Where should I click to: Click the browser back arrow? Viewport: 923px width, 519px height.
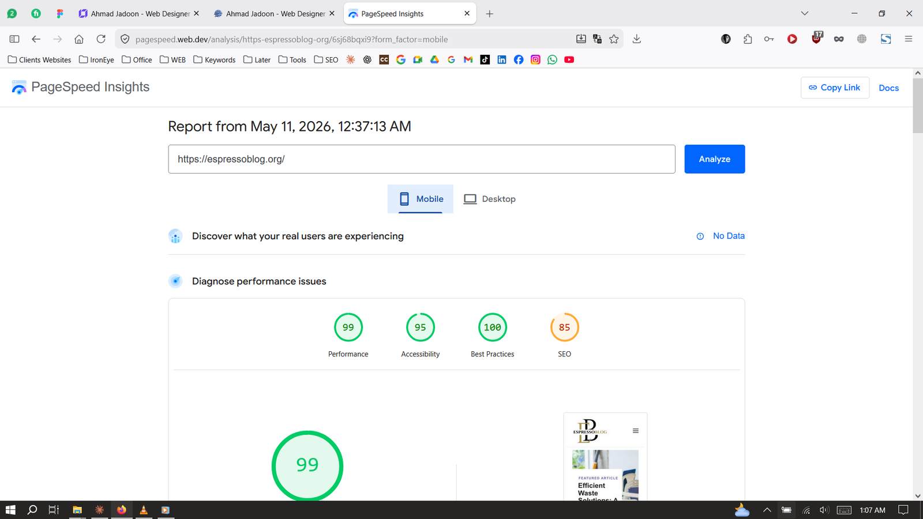point(36,39)
